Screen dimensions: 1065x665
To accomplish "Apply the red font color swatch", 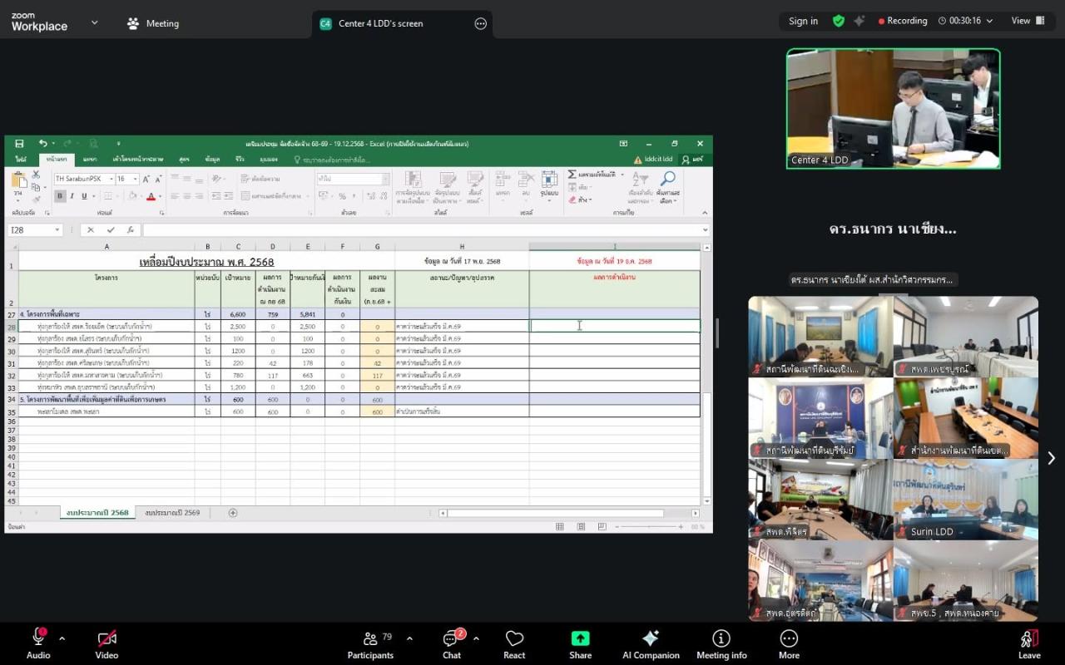I will click(151, 196).
